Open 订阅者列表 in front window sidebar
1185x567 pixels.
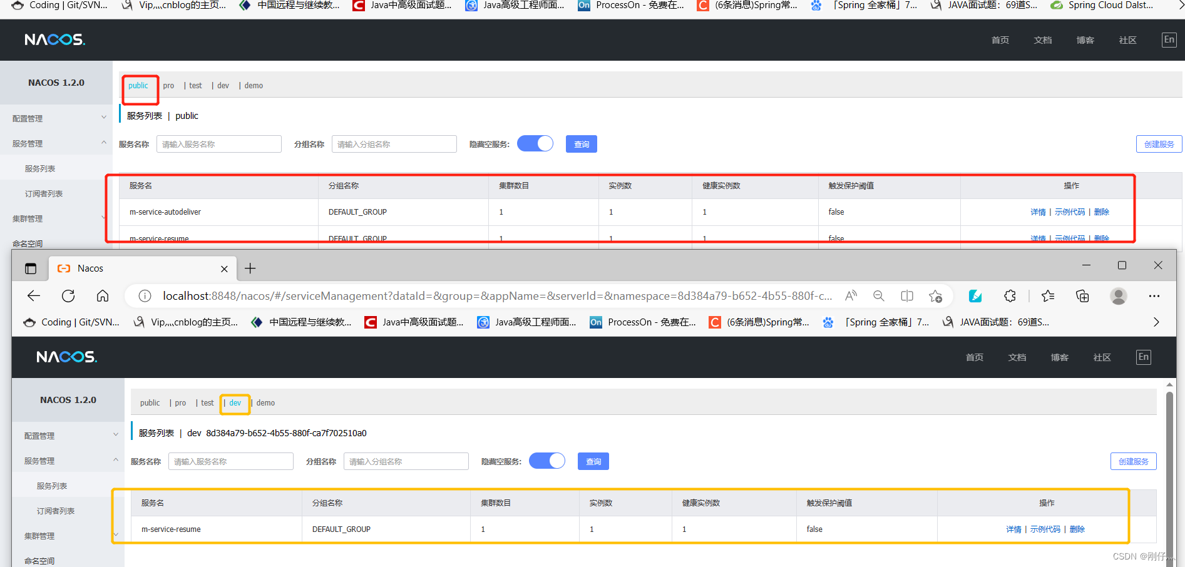click(56, 511)
